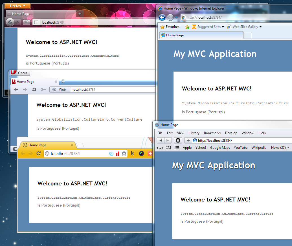292x246 pixels.
Task: Click the Safari toolbar button beside forward arrow
Action: pos(178,140)
